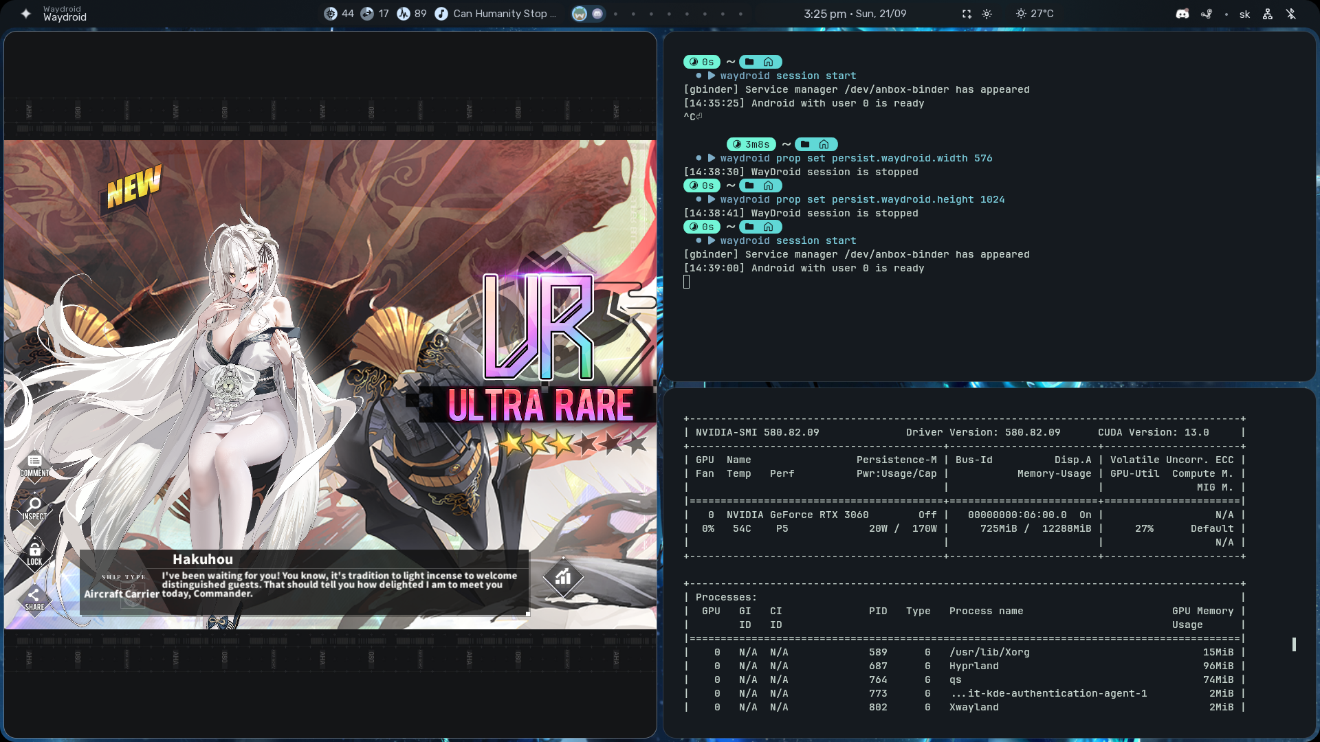Screen dimensions: 1320x742
Task: Click the '96MiB' GPU memory usage value
Action: (x=1218, y=666)
